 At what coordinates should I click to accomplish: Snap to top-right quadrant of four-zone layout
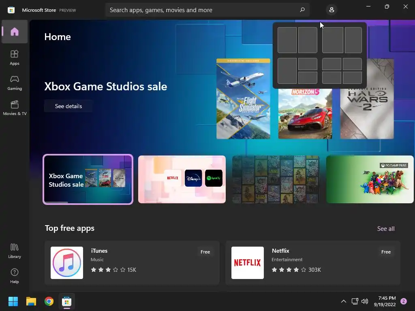pyautogui.click(x=352, y=64)
